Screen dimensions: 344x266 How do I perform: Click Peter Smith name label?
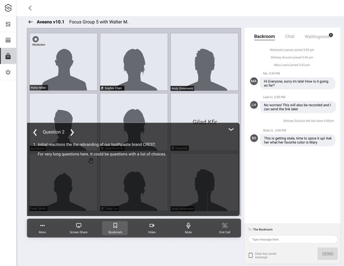38,209
